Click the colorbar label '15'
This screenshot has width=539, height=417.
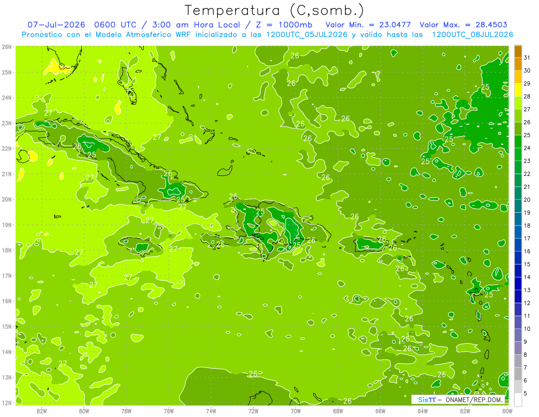pyautogui.click(x=527, y=264)
